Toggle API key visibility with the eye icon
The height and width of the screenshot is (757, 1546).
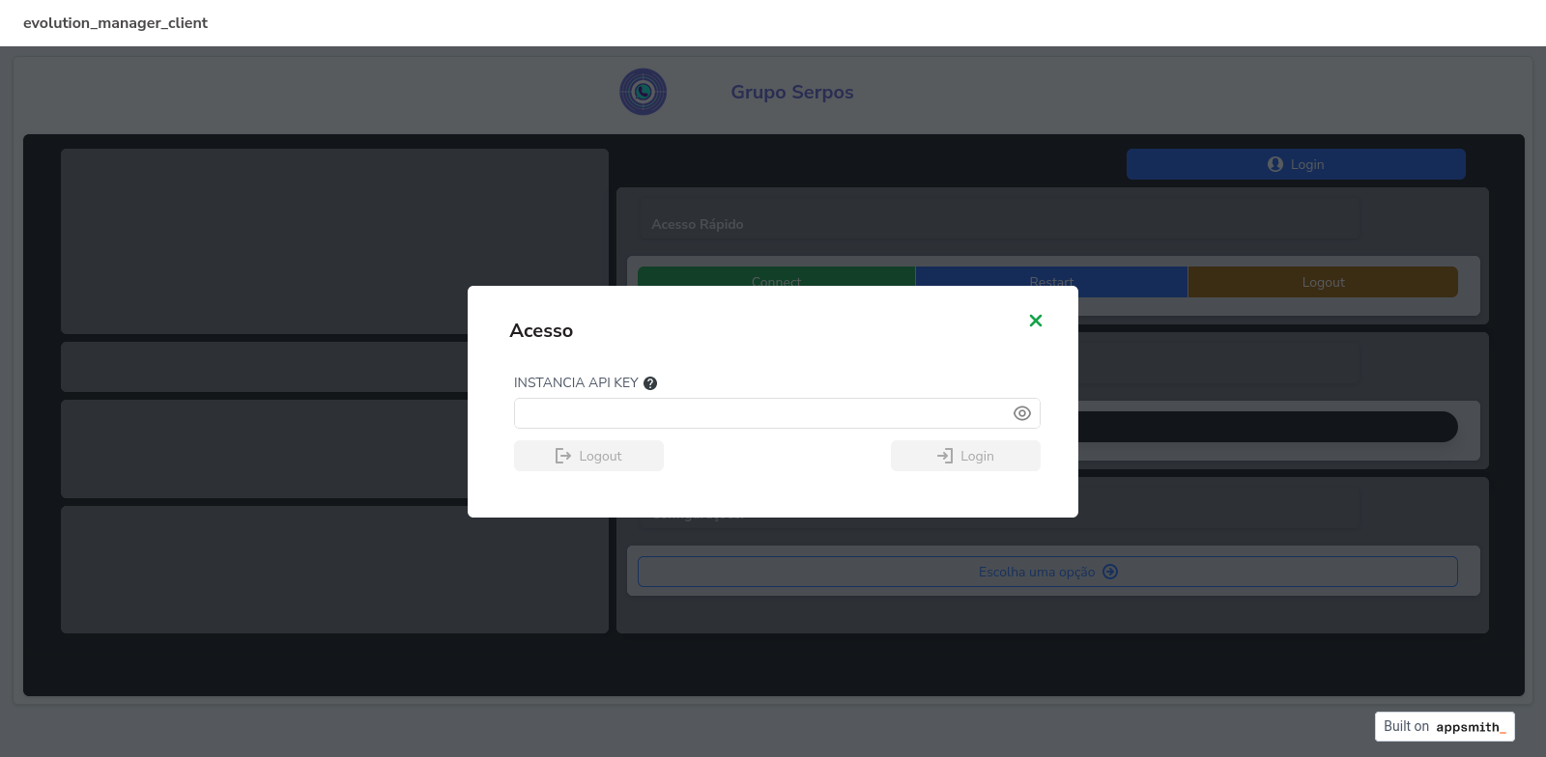(1021, 413)
